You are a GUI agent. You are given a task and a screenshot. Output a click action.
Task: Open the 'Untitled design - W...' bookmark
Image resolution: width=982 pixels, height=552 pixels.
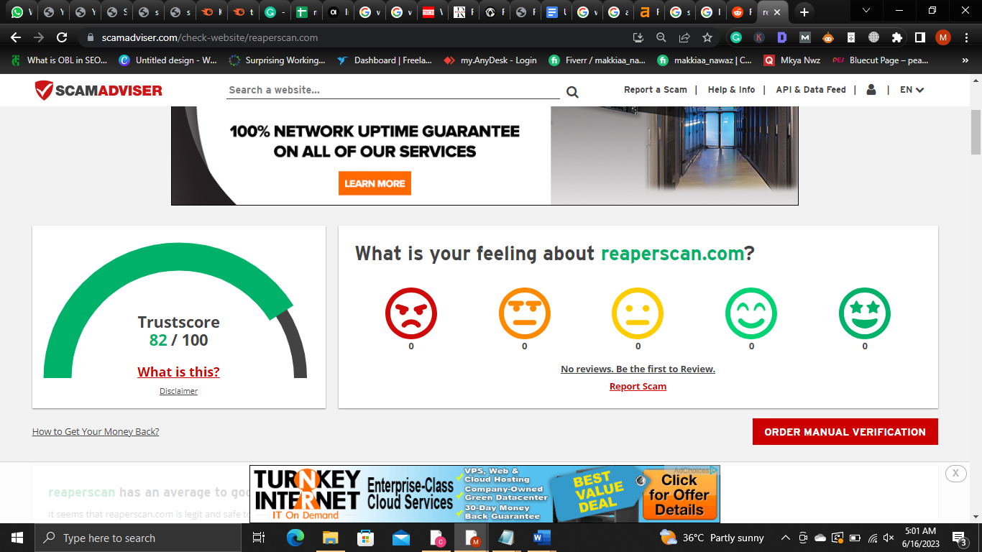[x=168, y=60]
